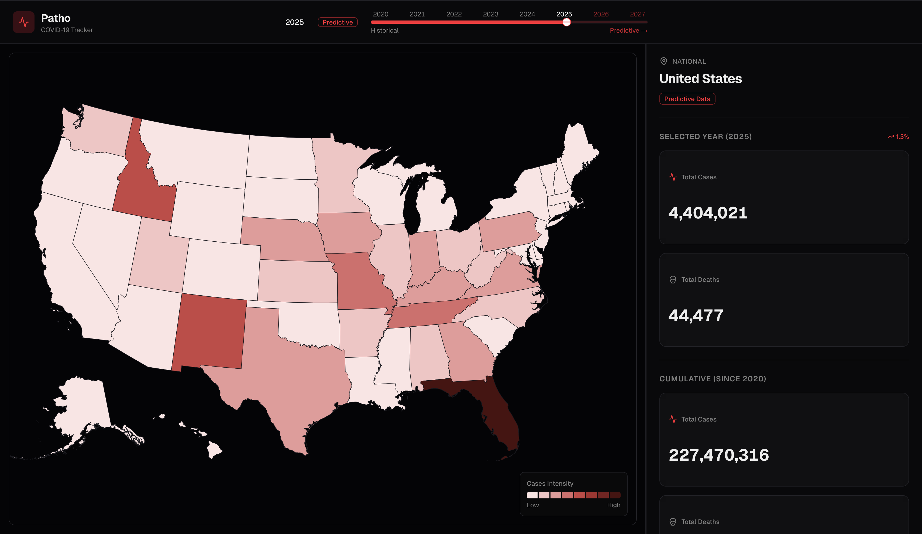Image resolution: width=922 pixels, height=534 pixels.
Task: Click the lightest Cases Intensity legend swatch
Action: pyautogui.click(x=532, y=495)
